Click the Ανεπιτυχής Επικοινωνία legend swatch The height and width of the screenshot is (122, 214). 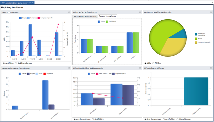[196, 34]
